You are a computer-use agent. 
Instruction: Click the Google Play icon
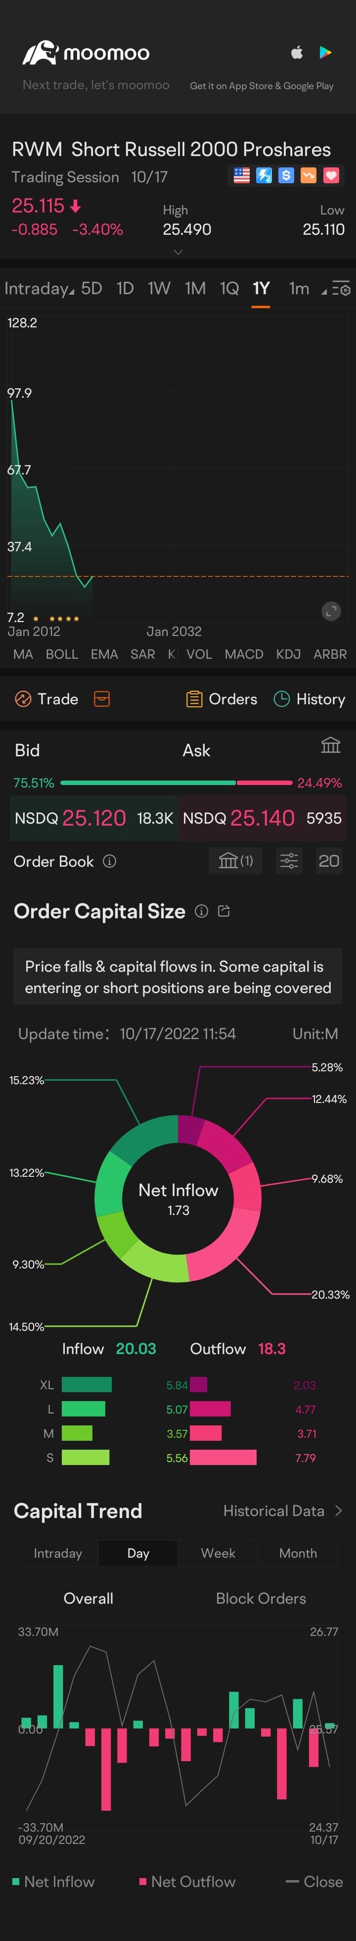[325, 52]
